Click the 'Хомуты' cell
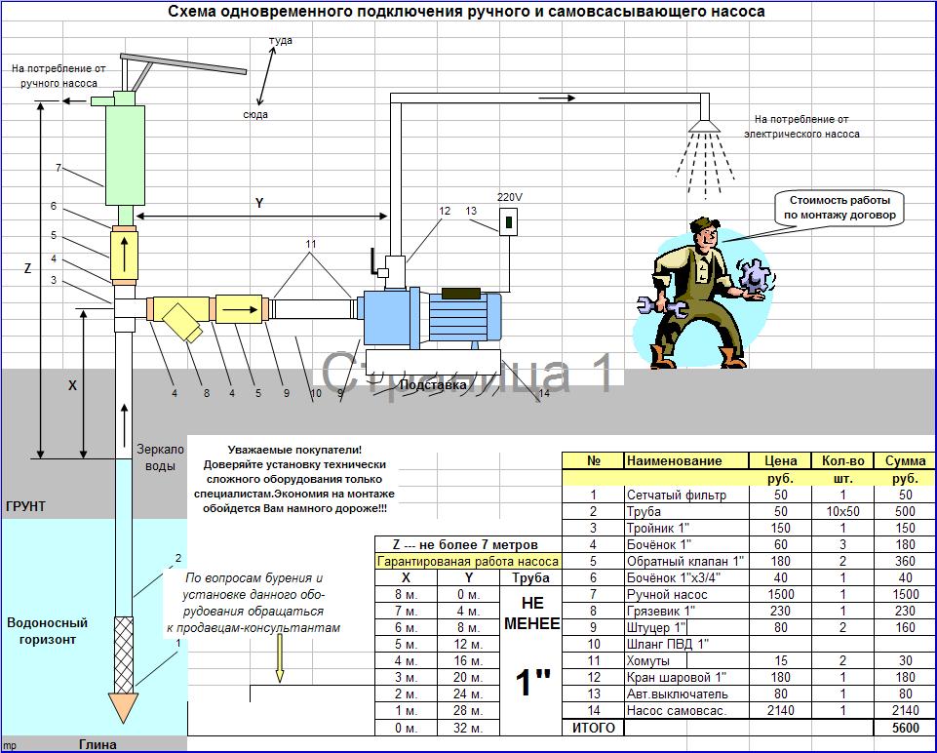 686,661
